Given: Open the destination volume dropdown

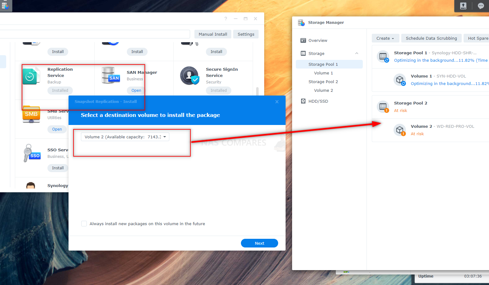Looking at the screenshot, I should pos(125,137).
